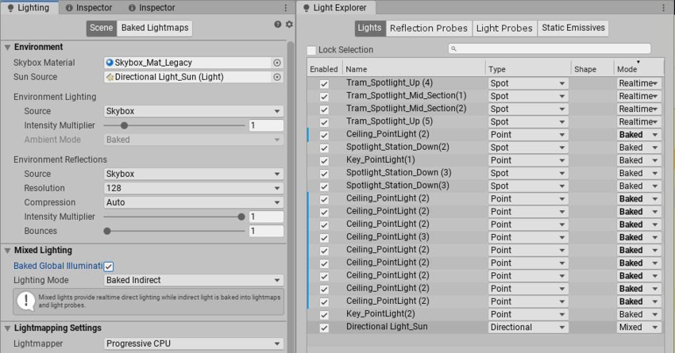Switch to the Static Emissives tab
Viewport: 675px width, 353px height.
coord(573,28)
